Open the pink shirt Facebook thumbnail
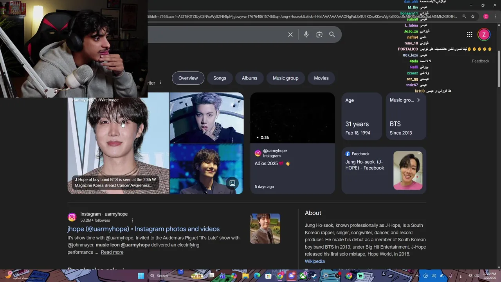 [x=408, y=170]
